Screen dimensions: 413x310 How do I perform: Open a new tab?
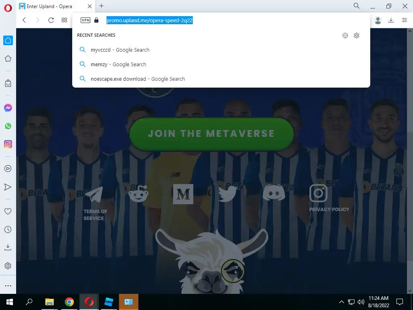tap(101, 6)
